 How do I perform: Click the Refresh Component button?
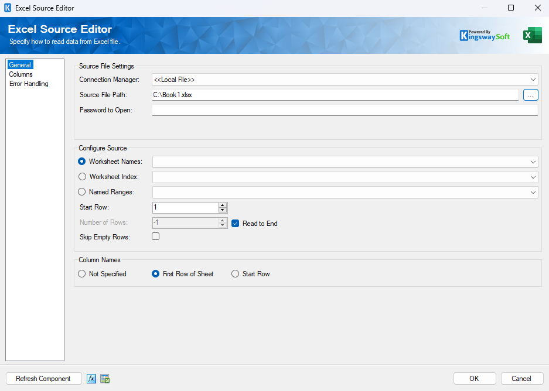tap(43, 378)
